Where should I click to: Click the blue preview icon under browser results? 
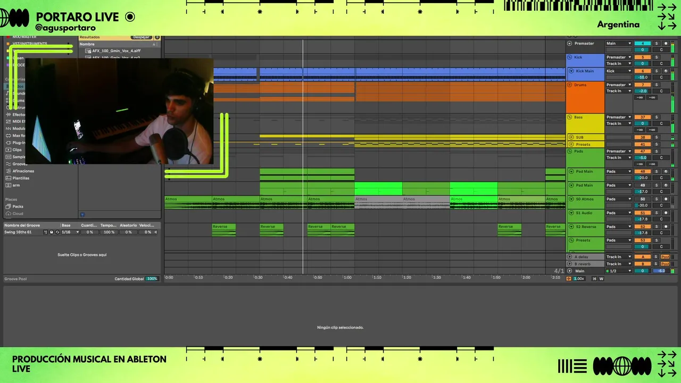click(x=82, y=214)
